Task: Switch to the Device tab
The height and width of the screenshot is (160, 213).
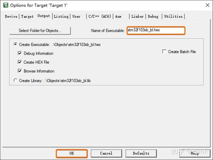Action: point(11,16)
